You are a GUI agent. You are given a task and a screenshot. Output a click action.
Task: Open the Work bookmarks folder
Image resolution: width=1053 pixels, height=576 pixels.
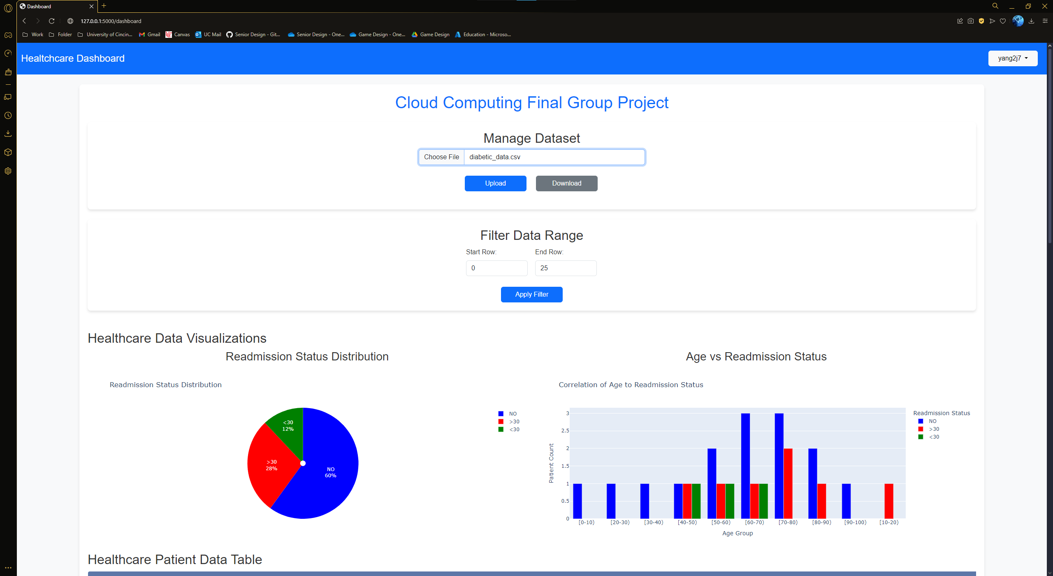pos(33,35)
